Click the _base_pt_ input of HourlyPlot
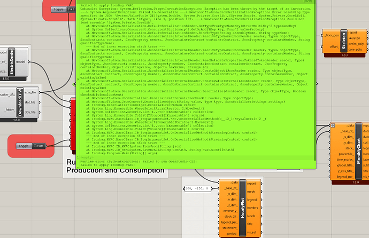This screenshot has width=369, height=238. coord(232,188)
